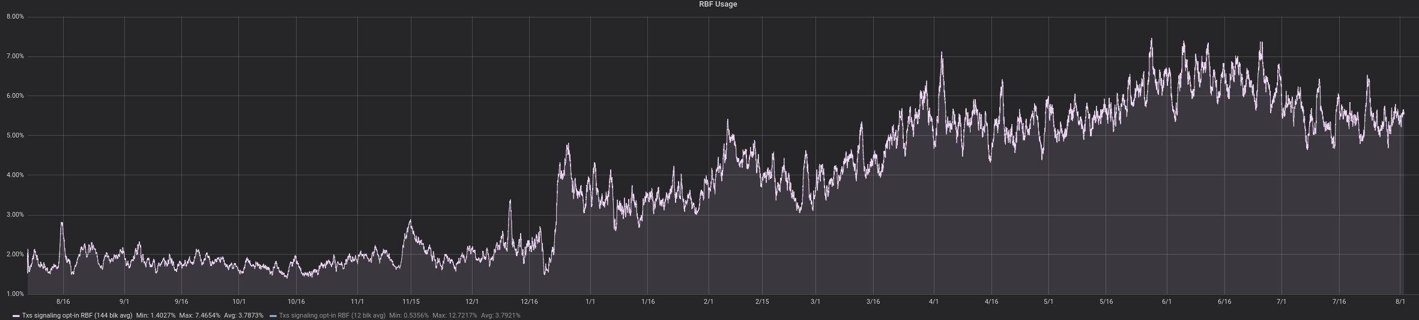Click the 3/16 x-axis date label
The image size is (1419, 320).
[x=873, y=301]
